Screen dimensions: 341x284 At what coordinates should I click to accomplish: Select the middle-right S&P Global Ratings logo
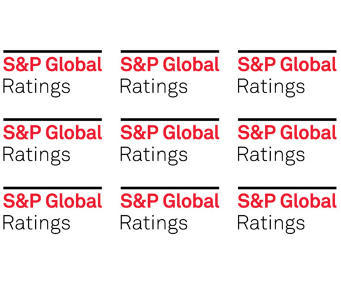[x=287, y=142]
